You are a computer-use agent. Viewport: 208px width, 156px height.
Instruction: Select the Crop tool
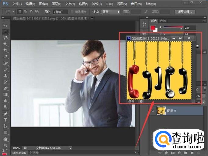[5, 50]
